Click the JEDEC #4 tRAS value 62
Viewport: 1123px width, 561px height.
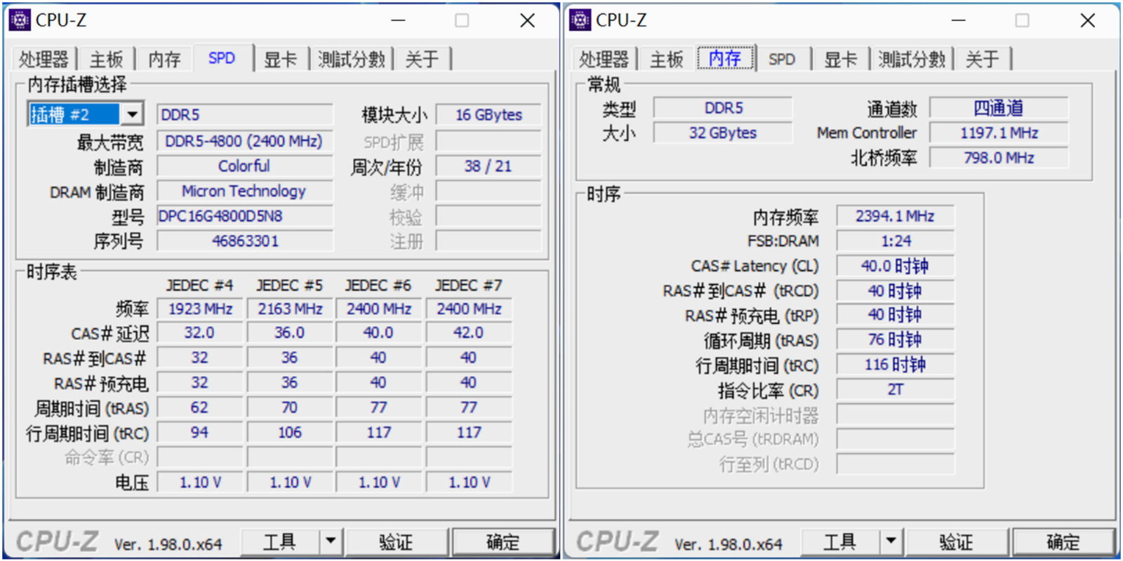pyautogui.click(x=200, y=407)
